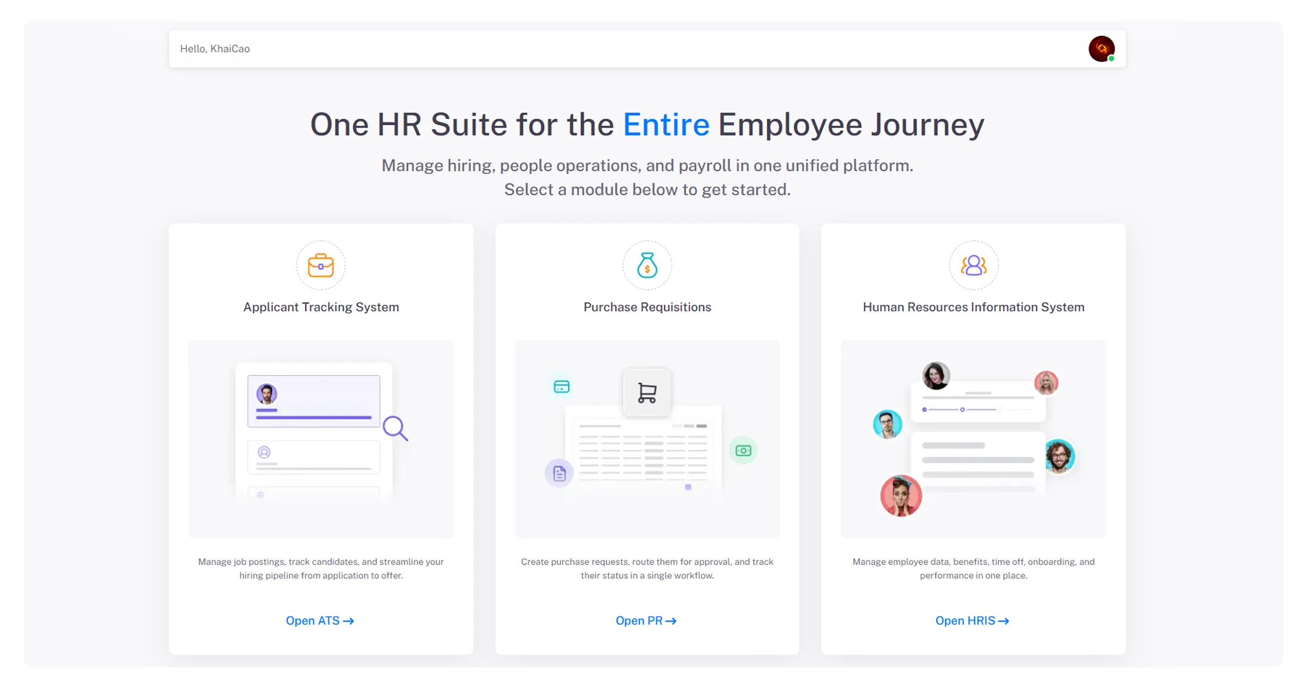Click the people HRIS icon
Image resolution: width=1307 pixels, height=688 pixels.
pos(973,266)
